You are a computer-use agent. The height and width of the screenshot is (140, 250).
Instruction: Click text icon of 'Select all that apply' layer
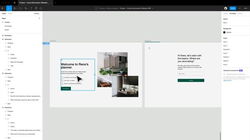[9, 62]
